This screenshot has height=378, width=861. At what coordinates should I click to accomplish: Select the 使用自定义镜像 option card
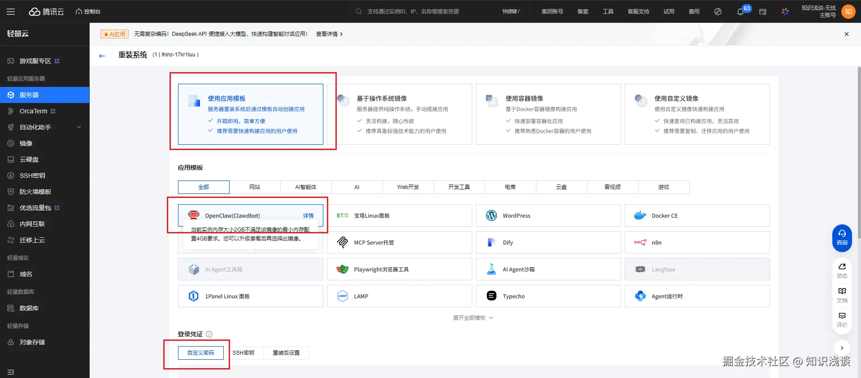697,114
